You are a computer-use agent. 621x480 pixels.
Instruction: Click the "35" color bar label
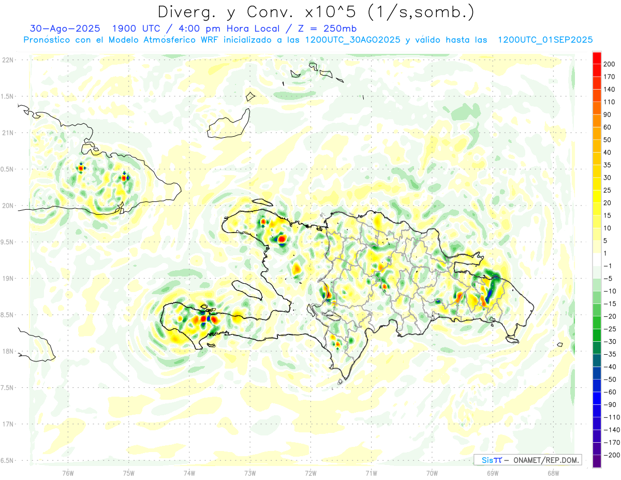coord(608,165)
